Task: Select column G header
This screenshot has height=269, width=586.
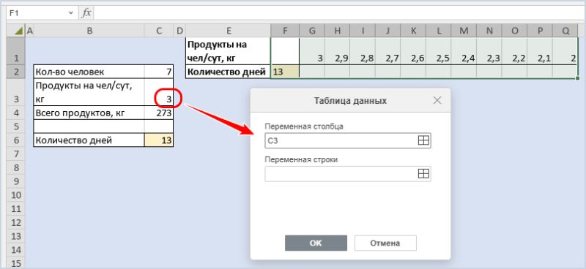Action: point(312,31)
